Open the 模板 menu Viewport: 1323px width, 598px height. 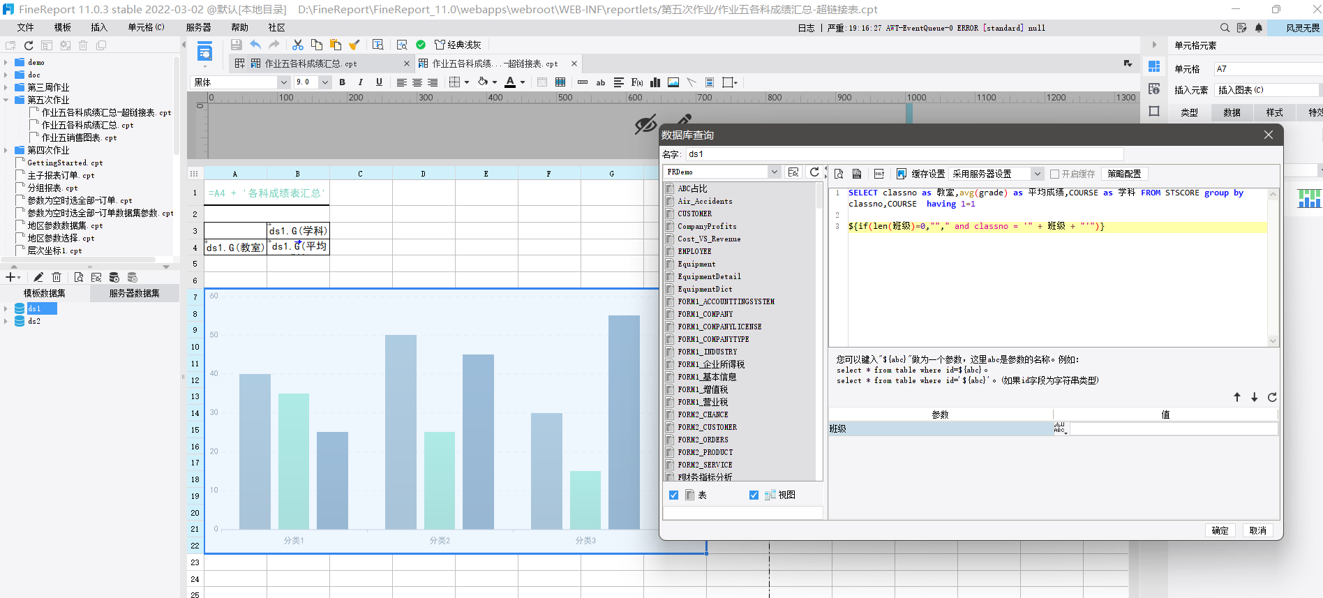point(63,27)
